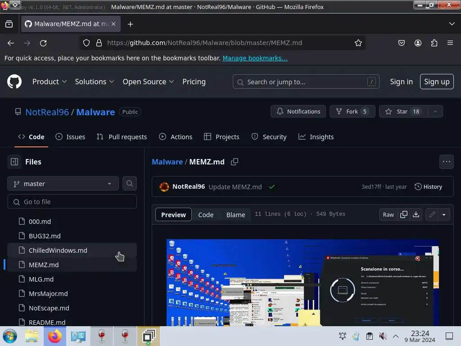Copy file path icon beside MEMZ.md
The width and height of the screenshot is (461, 346).
pos(235,162)
